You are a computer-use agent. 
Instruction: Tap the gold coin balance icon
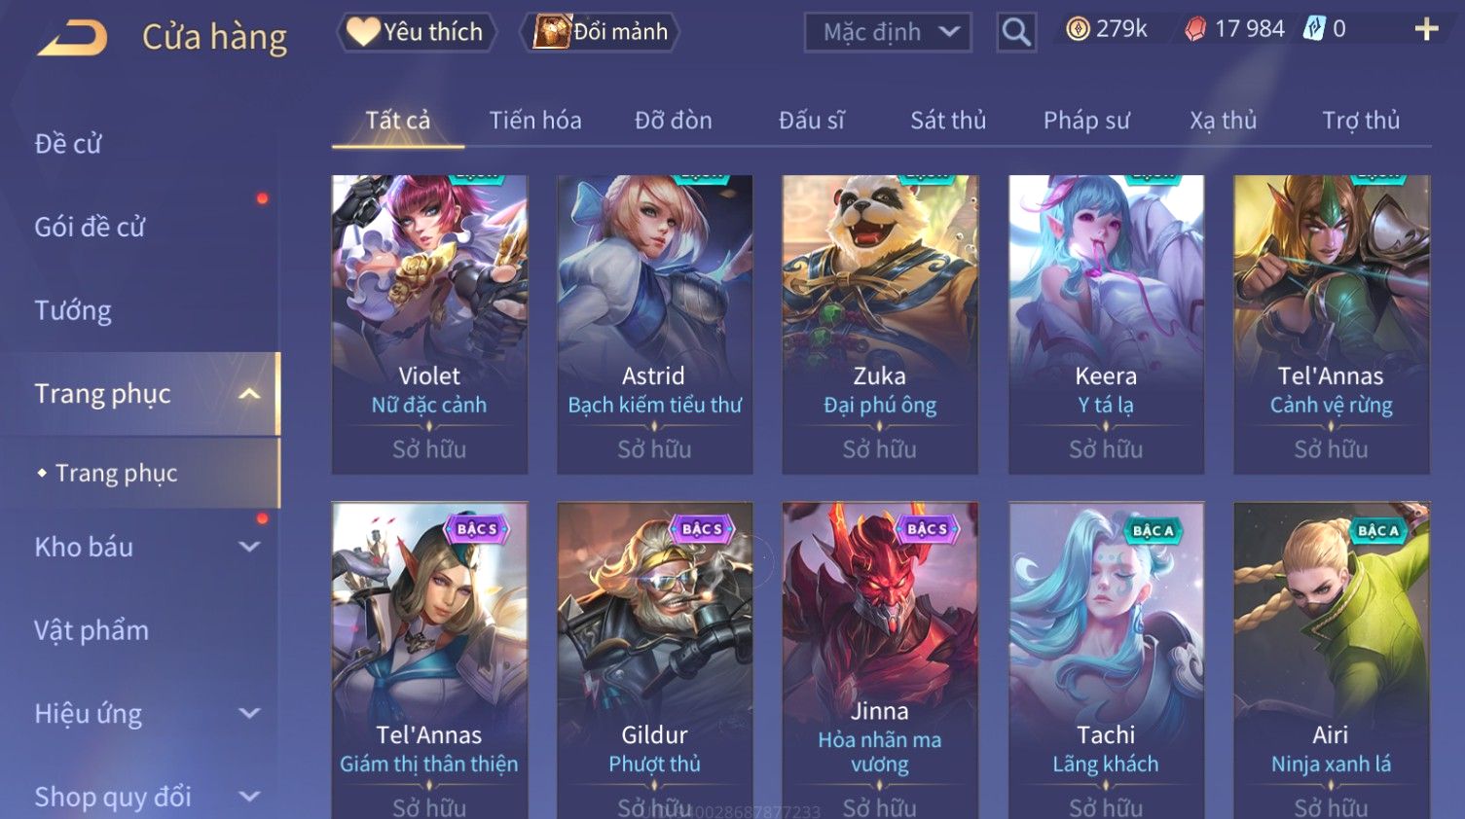click(x=1078, y=29)
